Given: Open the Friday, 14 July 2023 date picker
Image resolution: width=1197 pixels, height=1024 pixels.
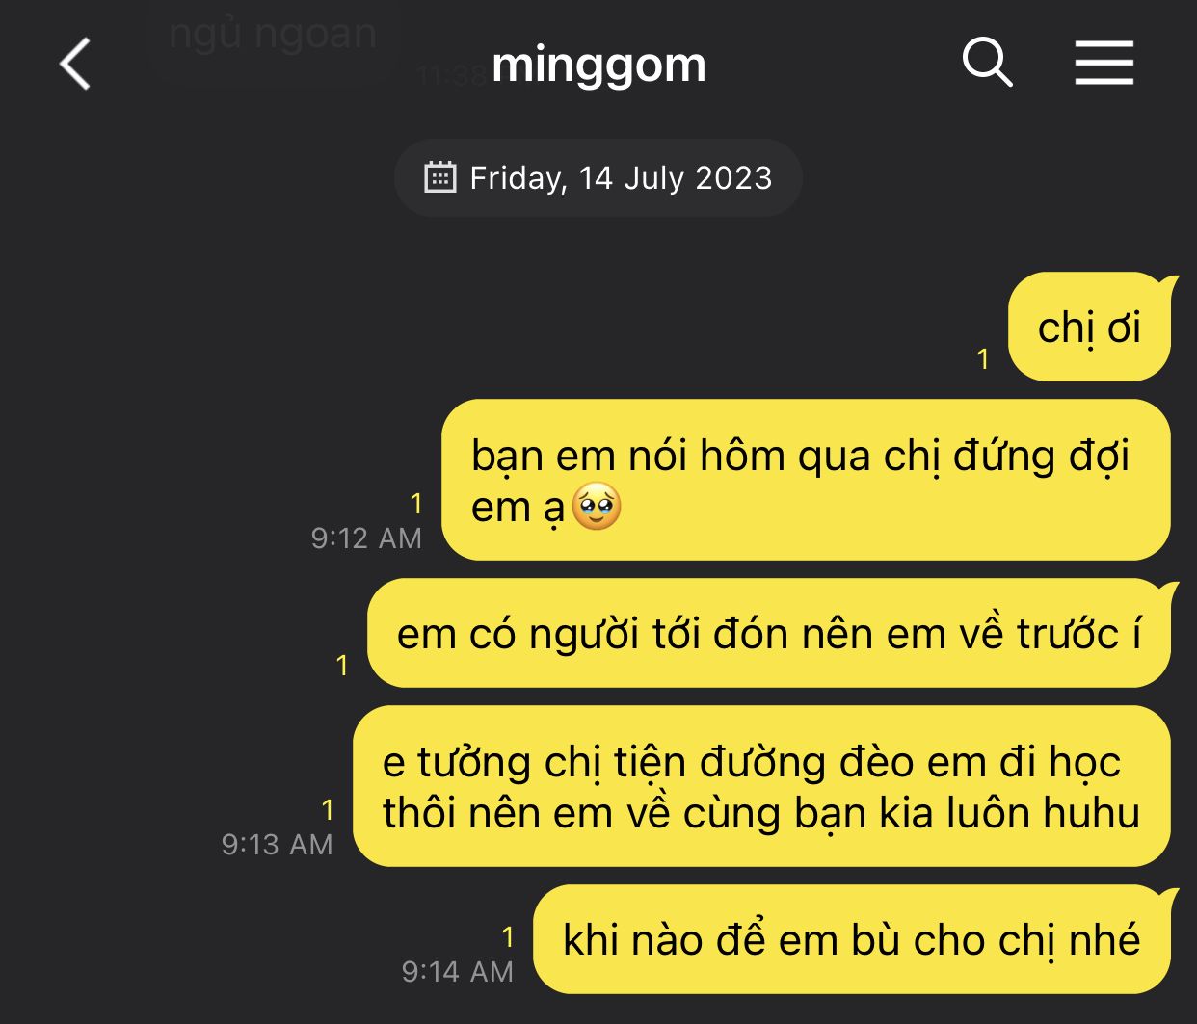Looking at the screenshot, I should (x=598, y=177).
